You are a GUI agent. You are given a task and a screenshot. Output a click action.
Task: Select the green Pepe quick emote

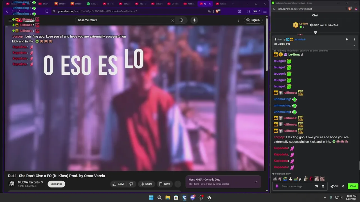coord(285,179)
